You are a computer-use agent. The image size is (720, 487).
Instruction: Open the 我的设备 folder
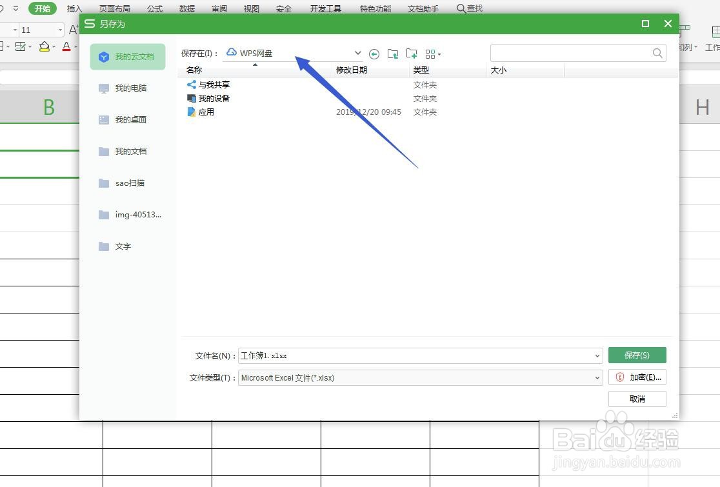click(x=208, y=98)
